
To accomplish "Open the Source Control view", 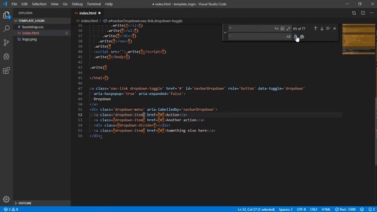I will pyautogui.click(x=6, y=42).
